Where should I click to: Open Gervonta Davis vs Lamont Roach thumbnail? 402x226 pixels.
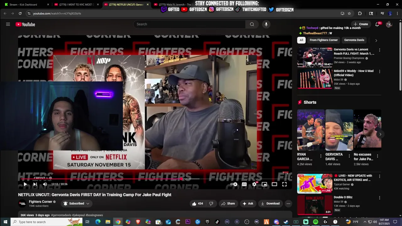(x=315, y=57)
